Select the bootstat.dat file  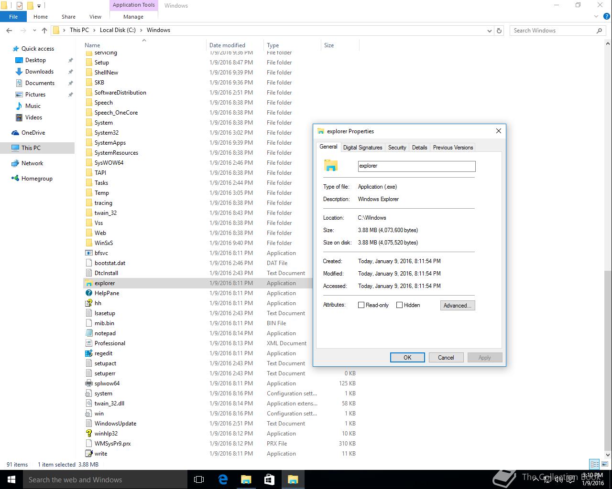[110, 263]
